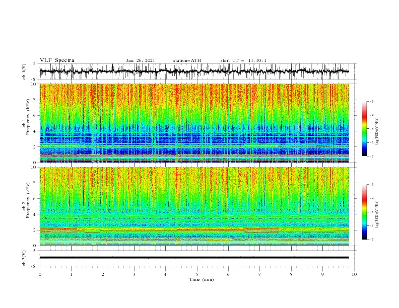Click the ch.1 "Frequency (kHz)" axis label
Screen dimensions: 399x308
pyautogui.click(x=28, y=117)
